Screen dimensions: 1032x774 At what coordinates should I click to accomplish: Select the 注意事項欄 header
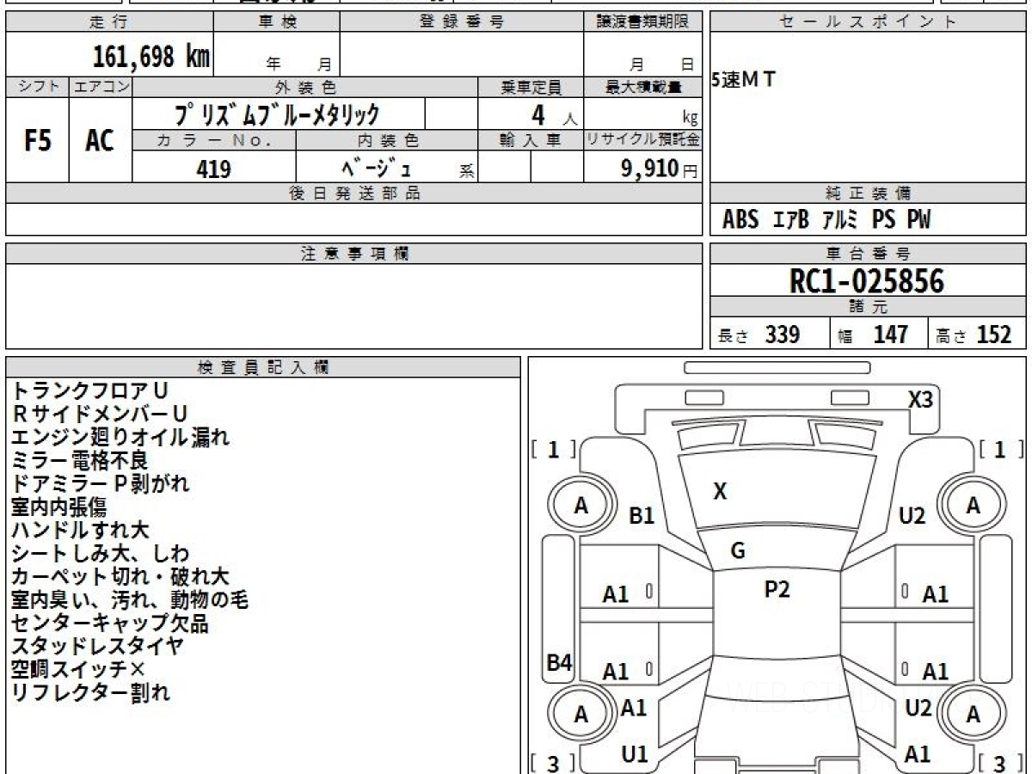coord(354,254)
